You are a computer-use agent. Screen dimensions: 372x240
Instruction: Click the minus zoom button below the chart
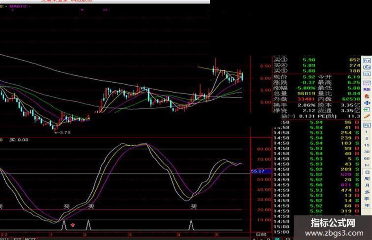tap(261, 238)
